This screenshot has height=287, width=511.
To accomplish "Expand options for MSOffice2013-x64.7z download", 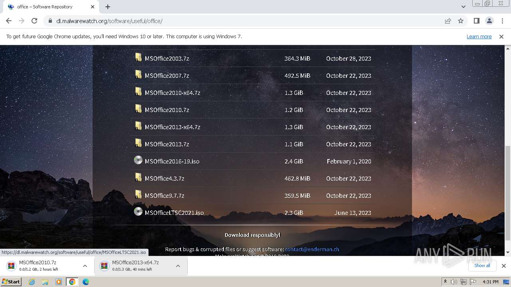I will point(178,266).
